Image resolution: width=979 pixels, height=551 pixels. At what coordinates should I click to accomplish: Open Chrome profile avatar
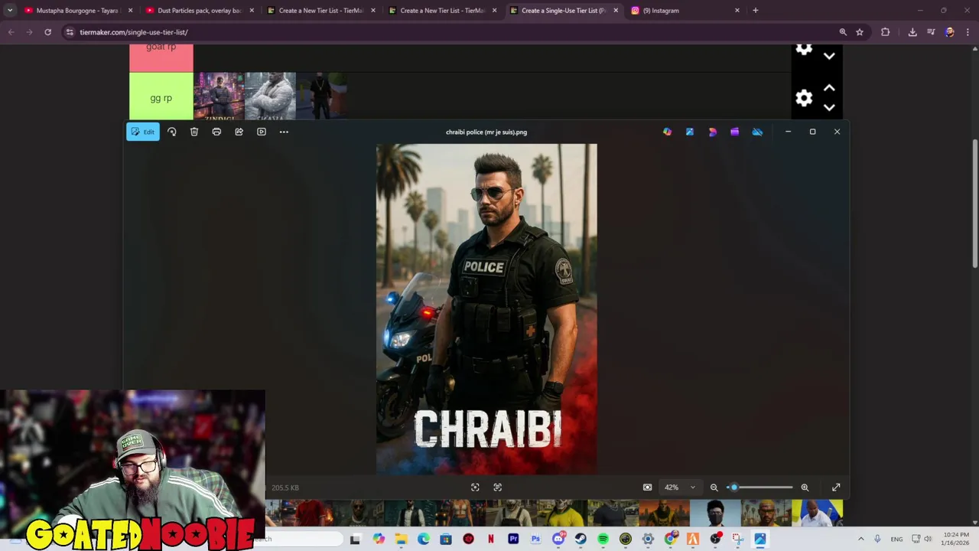[x=950, y=32]
